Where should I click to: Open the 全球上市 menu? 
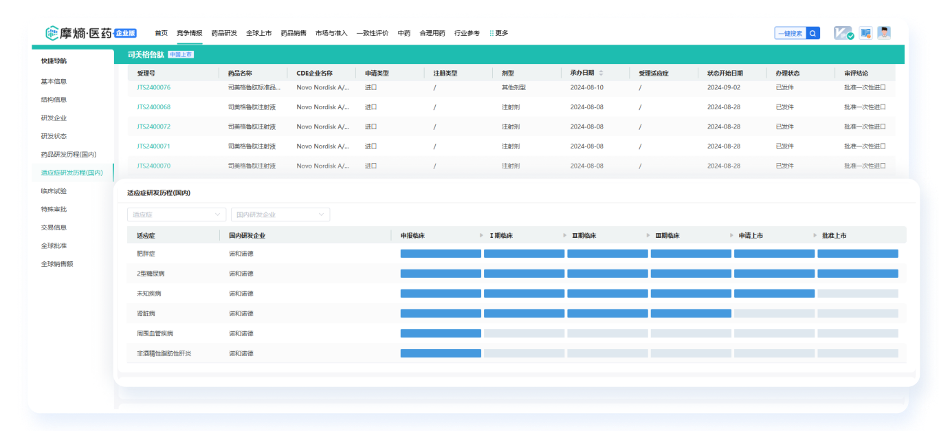258,33
